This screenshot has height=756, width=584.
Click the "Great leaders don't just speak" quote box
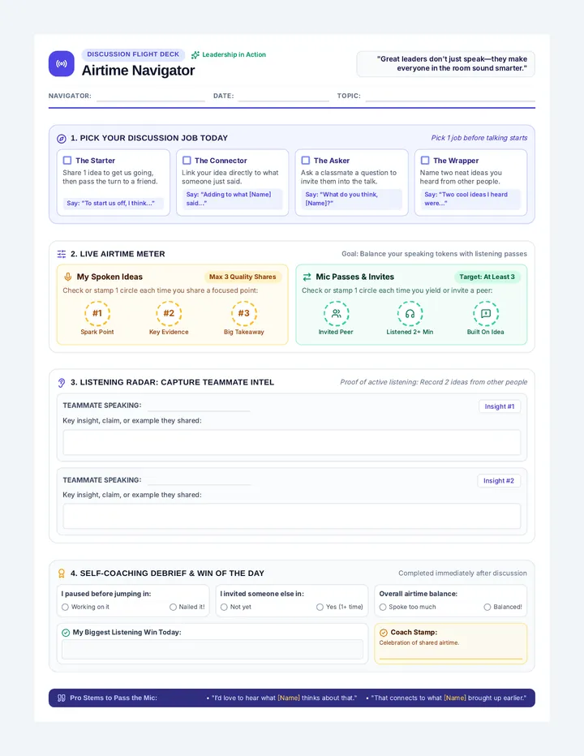click(445, 63)
